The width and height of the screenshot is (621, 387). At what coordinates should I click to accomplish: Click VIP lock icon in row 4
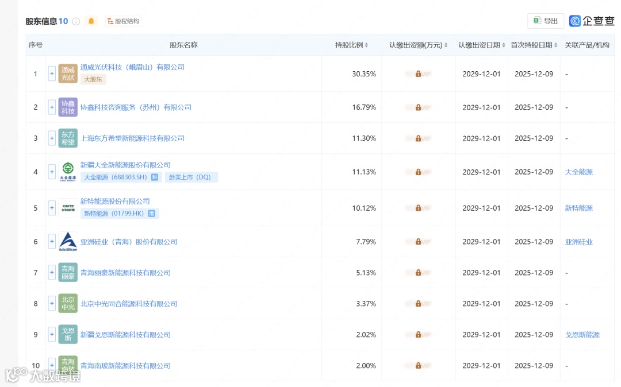(418, 172)
